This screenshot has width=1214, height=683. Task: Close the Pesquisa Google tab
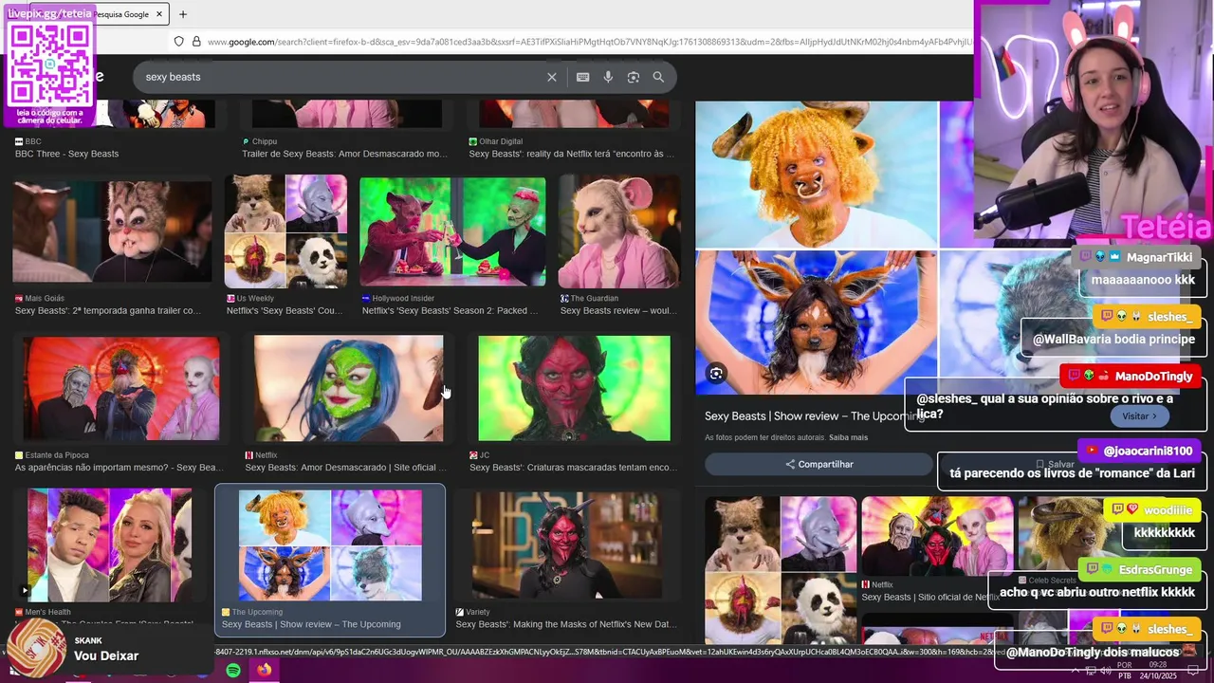161,14
